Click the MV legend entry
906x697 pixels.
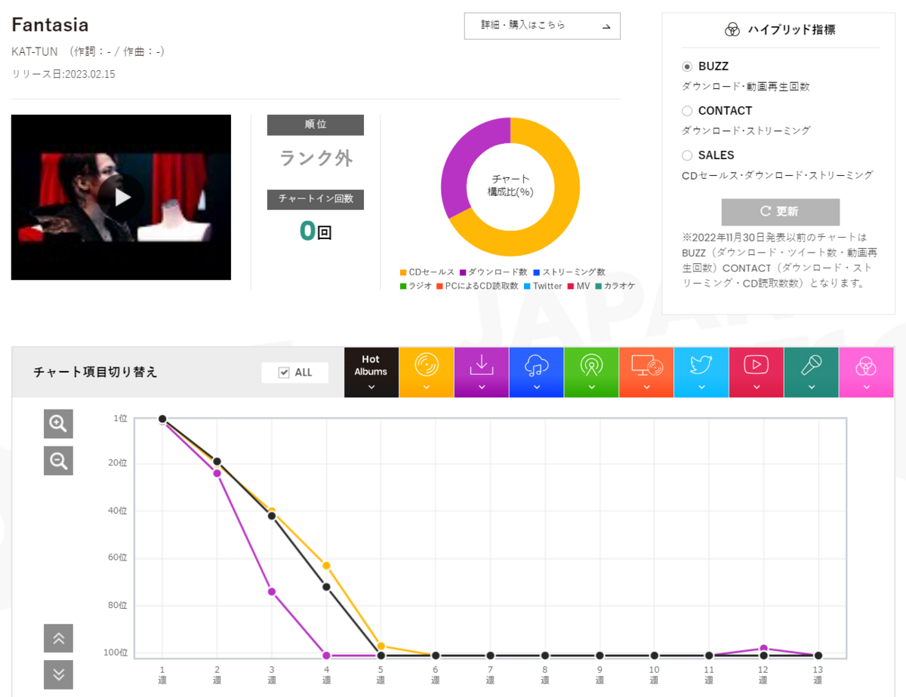[578, 286]
